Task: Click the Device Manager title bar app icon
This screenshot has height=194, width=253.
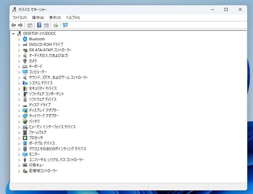Action: 14,9
